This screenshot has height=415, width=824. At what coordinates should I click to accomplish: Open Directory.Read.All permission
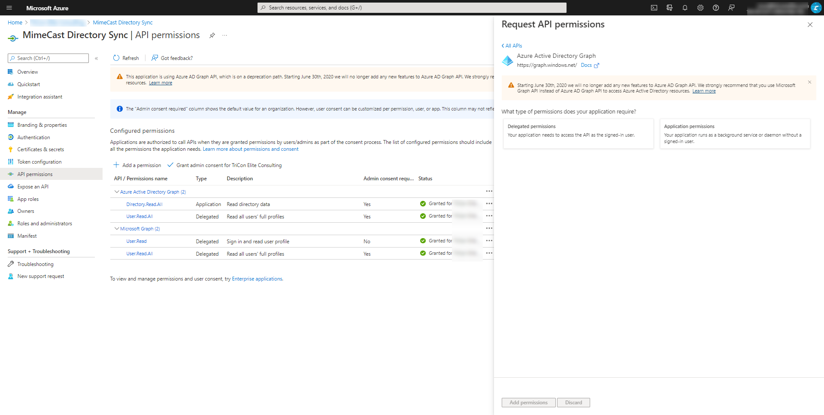click(x=144, y=204)
